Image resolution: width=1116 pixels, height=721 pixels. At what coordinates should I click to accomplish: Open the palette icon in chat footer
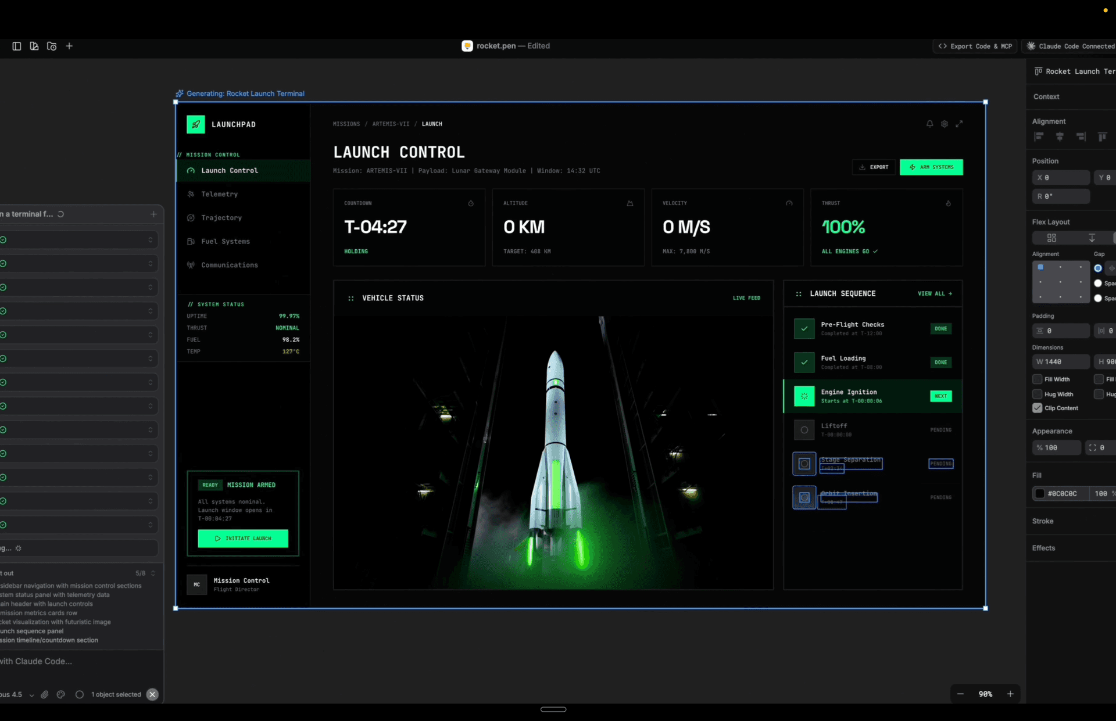[61, 694]
